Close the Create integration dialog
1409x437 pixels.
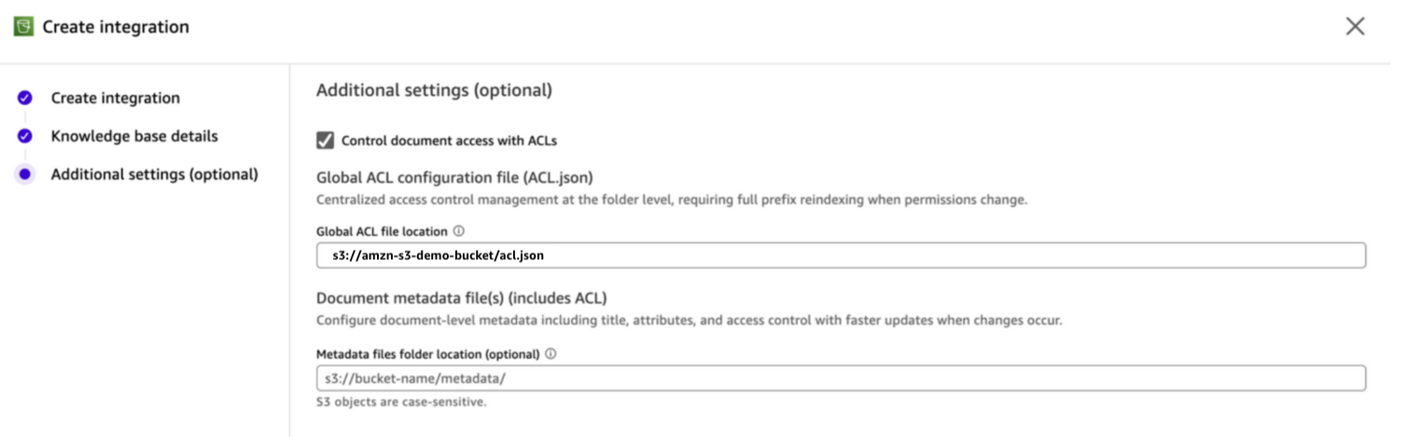click(x=1355, y=27)
